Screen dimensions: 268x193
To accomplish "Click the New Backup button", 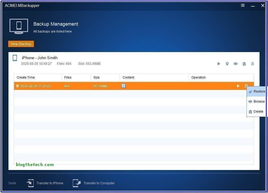I will pos(21,44).
